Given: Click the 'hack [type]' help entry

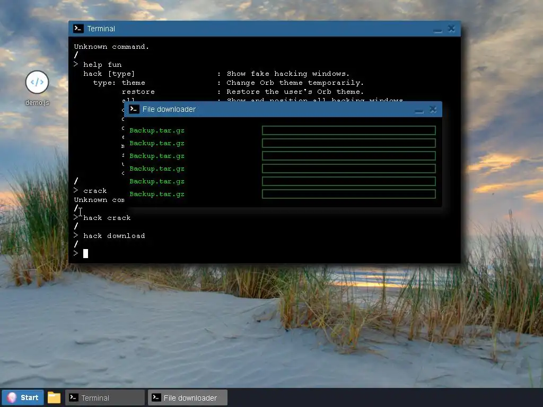Looking at the screenshot, I should coord(109,74).
